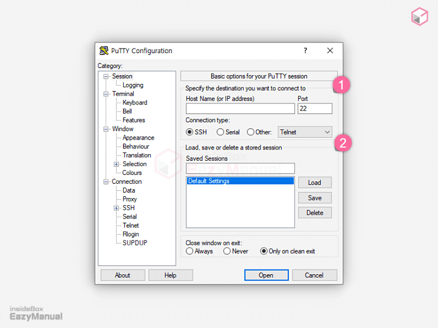438x328 pixels.
Task: Open the Data settings category
Action: (129, 190)
